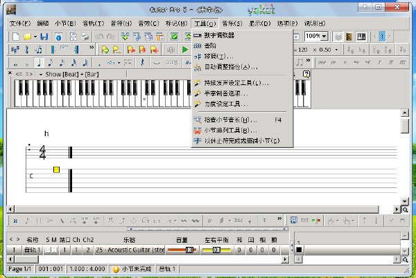Click the 小节未完成 status text
416x278 pixels.
click(137, 269)
